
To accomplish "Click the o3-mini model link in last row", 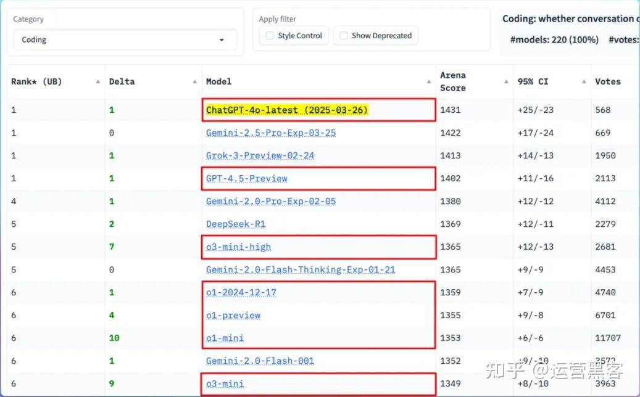I will pos(225,384).
